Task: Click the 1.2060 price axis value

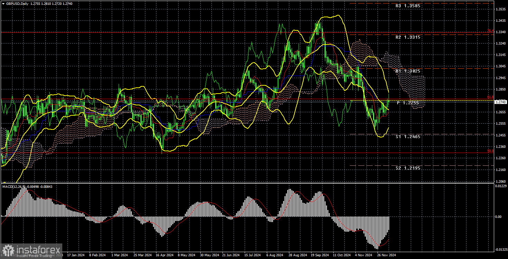Action: pos(500,181)
